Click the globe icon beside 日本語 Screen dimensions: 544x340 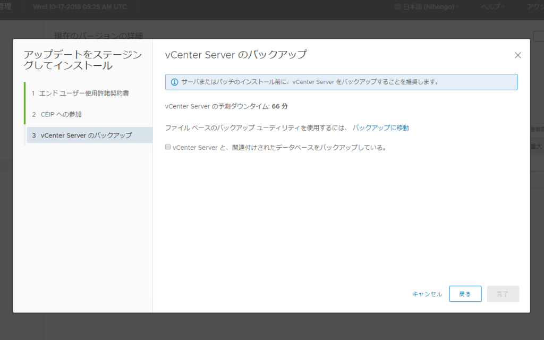click(x=398, y=6)
